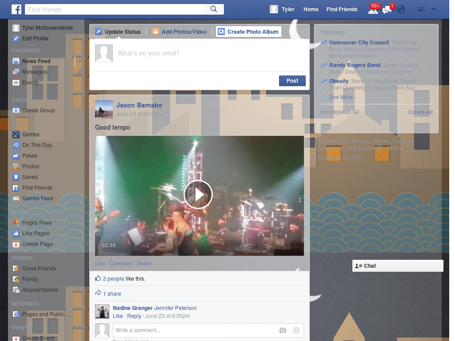Click Share under the video

(144, 264)
